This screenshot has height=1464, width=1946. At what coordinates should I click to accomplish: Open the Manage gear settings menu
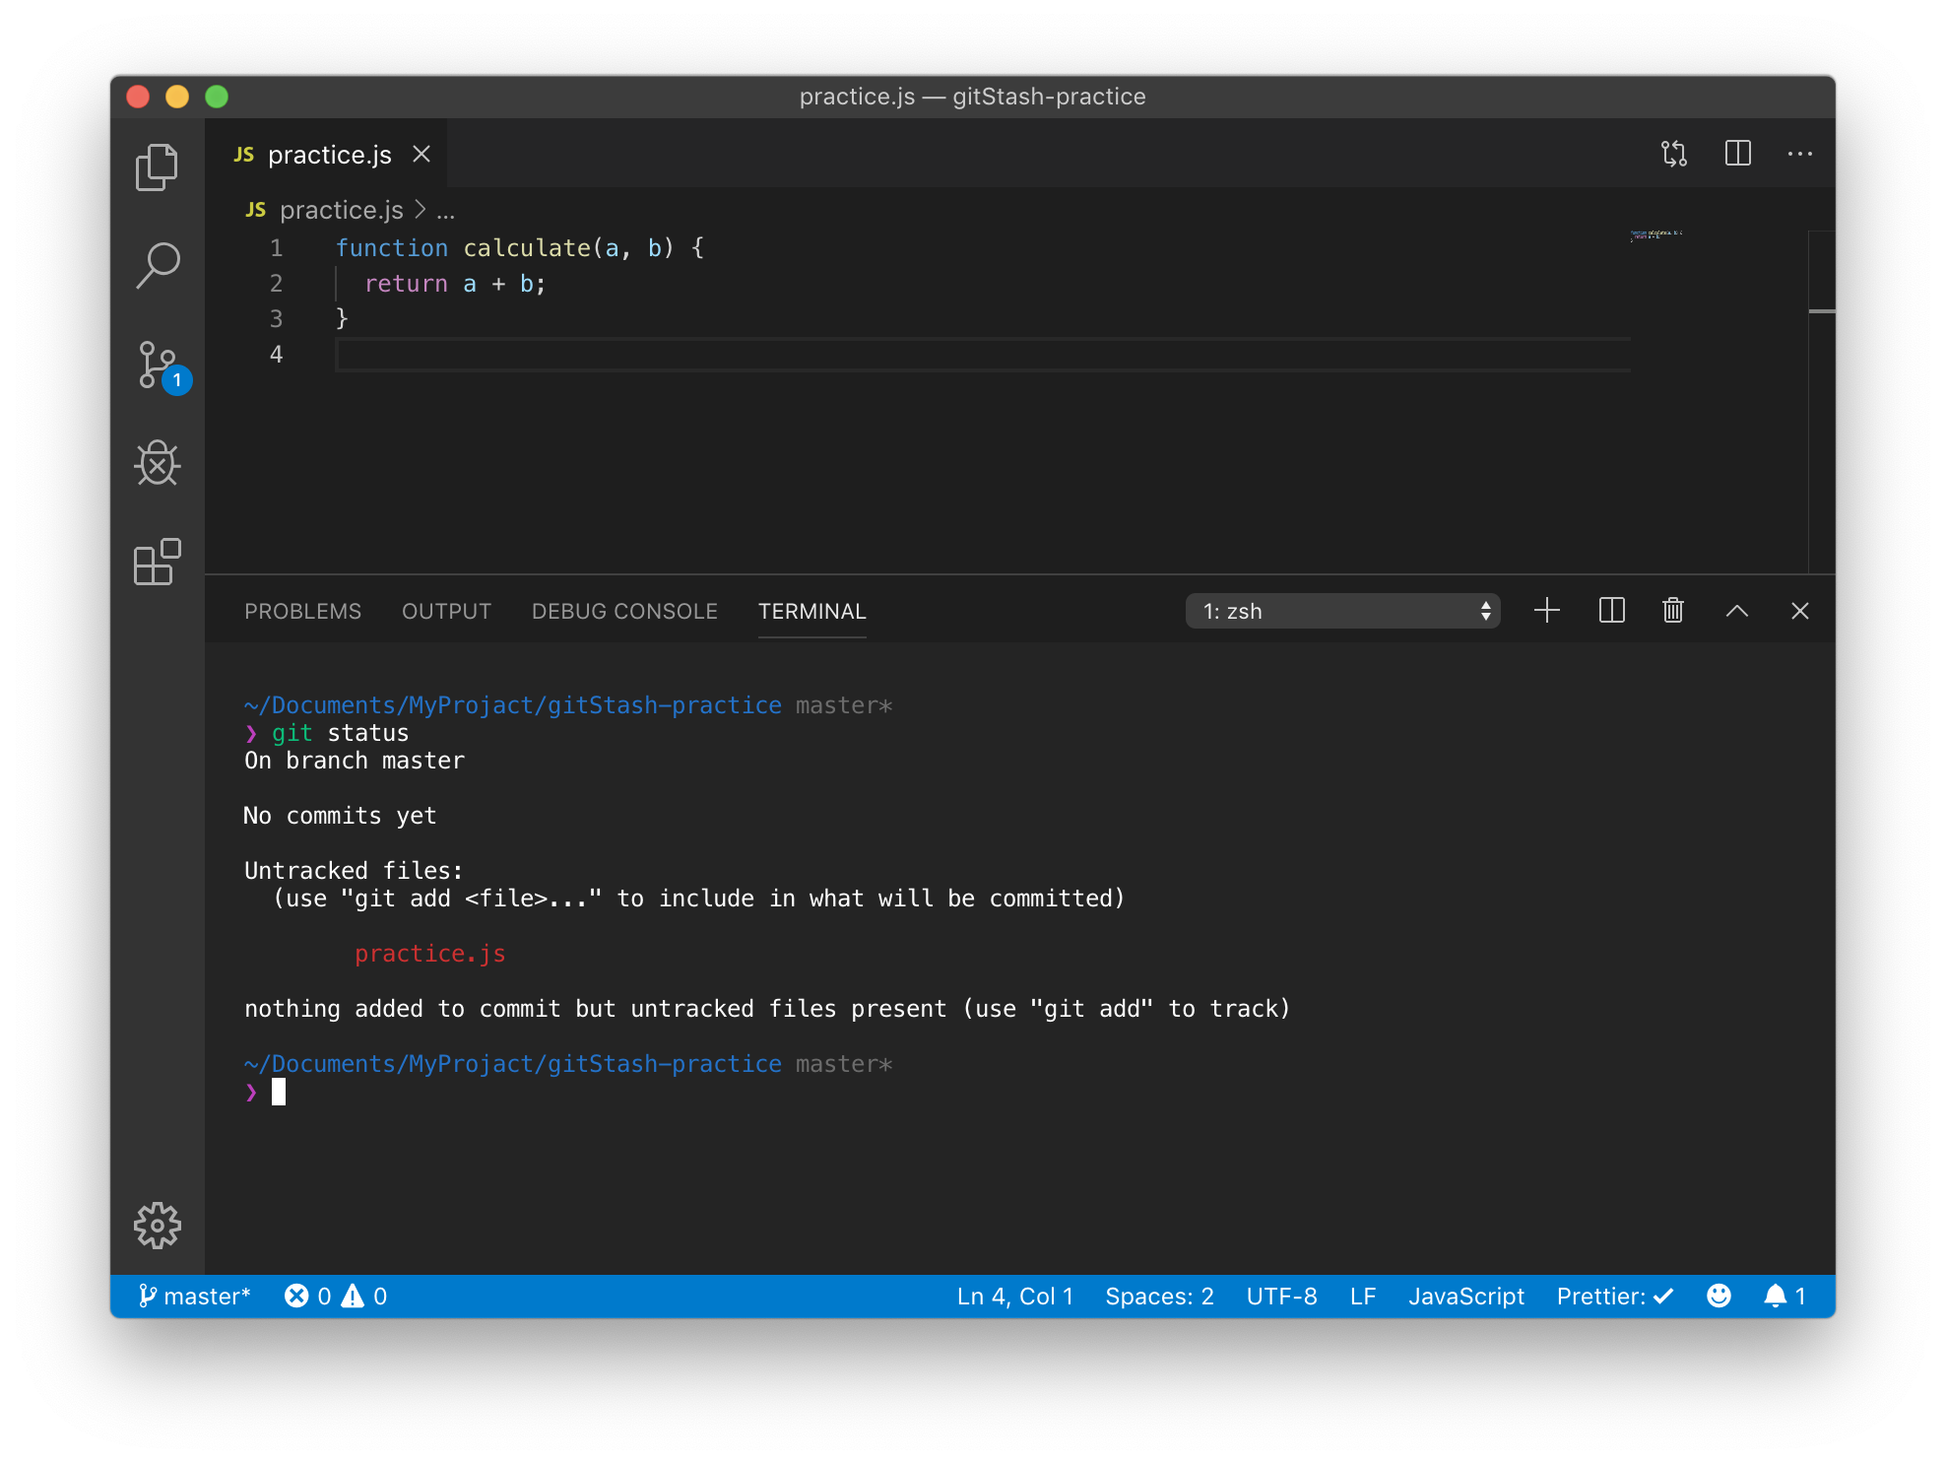(157, 1225)
